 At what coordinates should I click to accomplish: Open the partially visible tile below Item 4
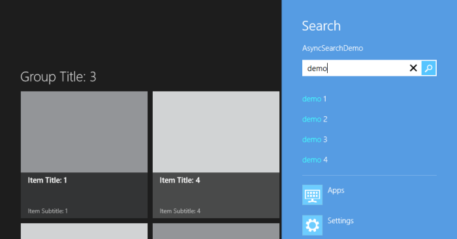(216, 231)
